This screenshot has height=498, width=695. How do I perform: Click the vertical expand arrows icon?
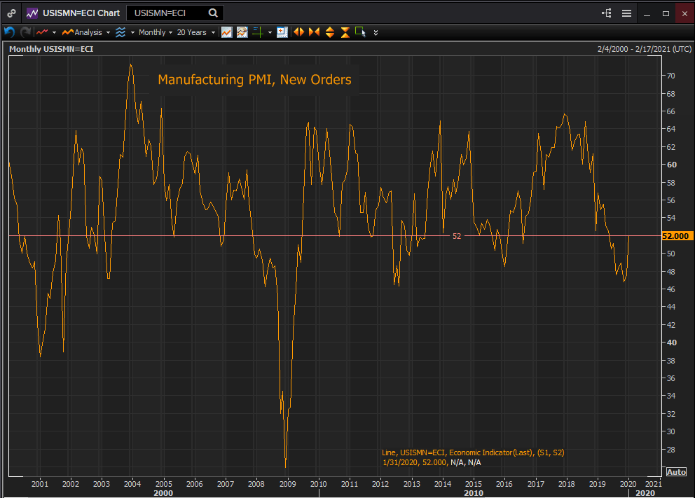click(329, 32)
